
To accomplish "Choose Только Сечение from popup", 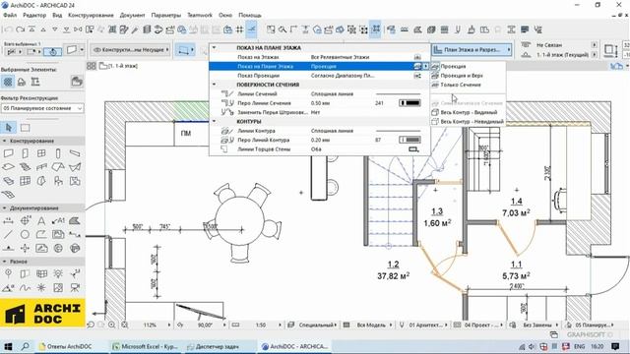I will coord(461,85).
